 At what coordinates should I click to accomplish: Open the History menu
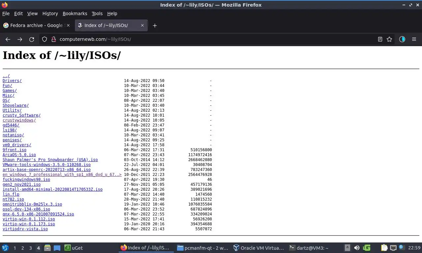[x=50, y=14]
